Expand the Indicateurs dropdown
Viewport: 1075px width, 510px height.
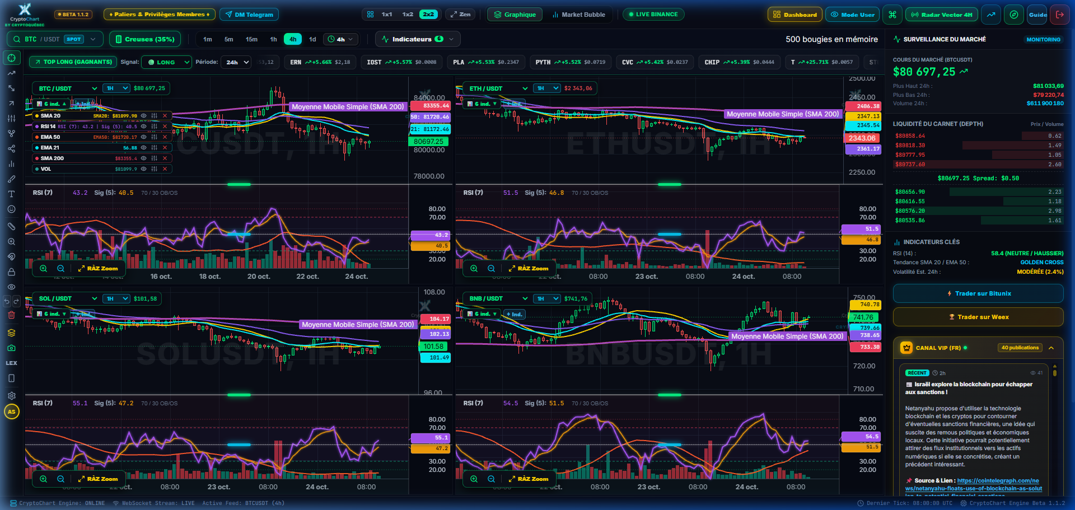click(418, 39)
